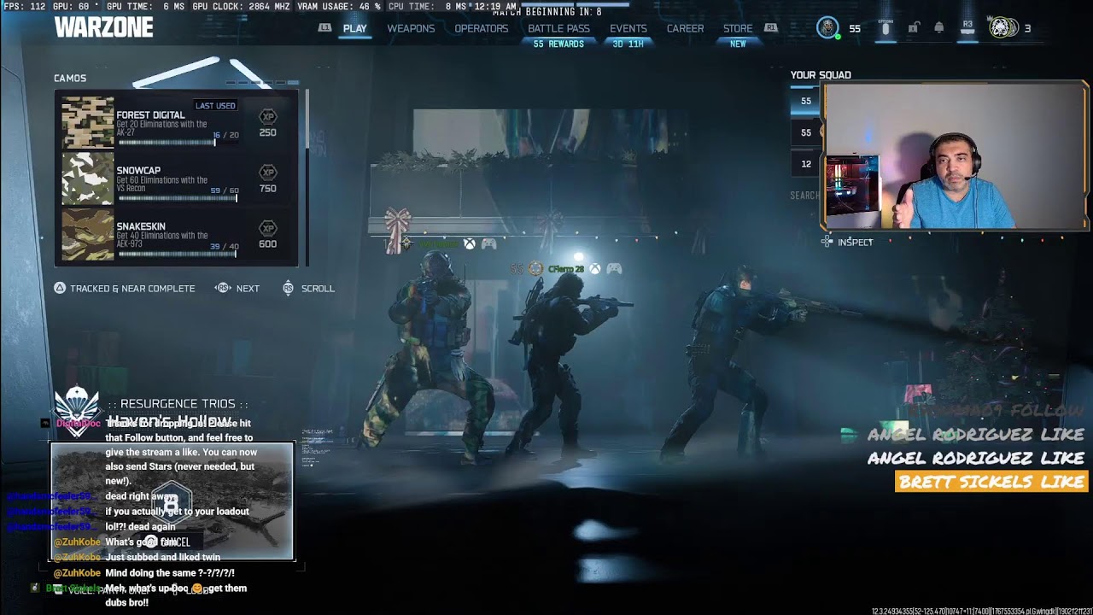
Task: Open the Operators tab
Action: 481,28
